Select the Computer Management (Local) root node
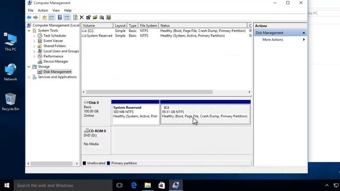The width and height of the screenshot is (340, 191). 56,25
